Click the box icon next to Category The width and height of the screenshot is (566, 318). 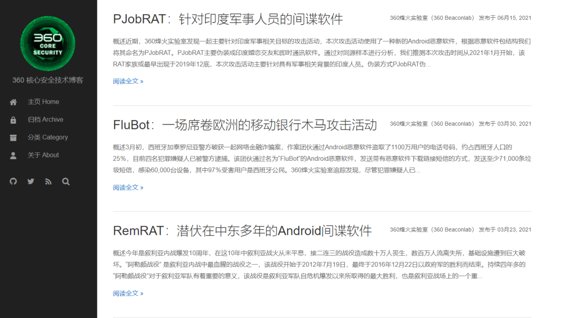click(13, 138)
